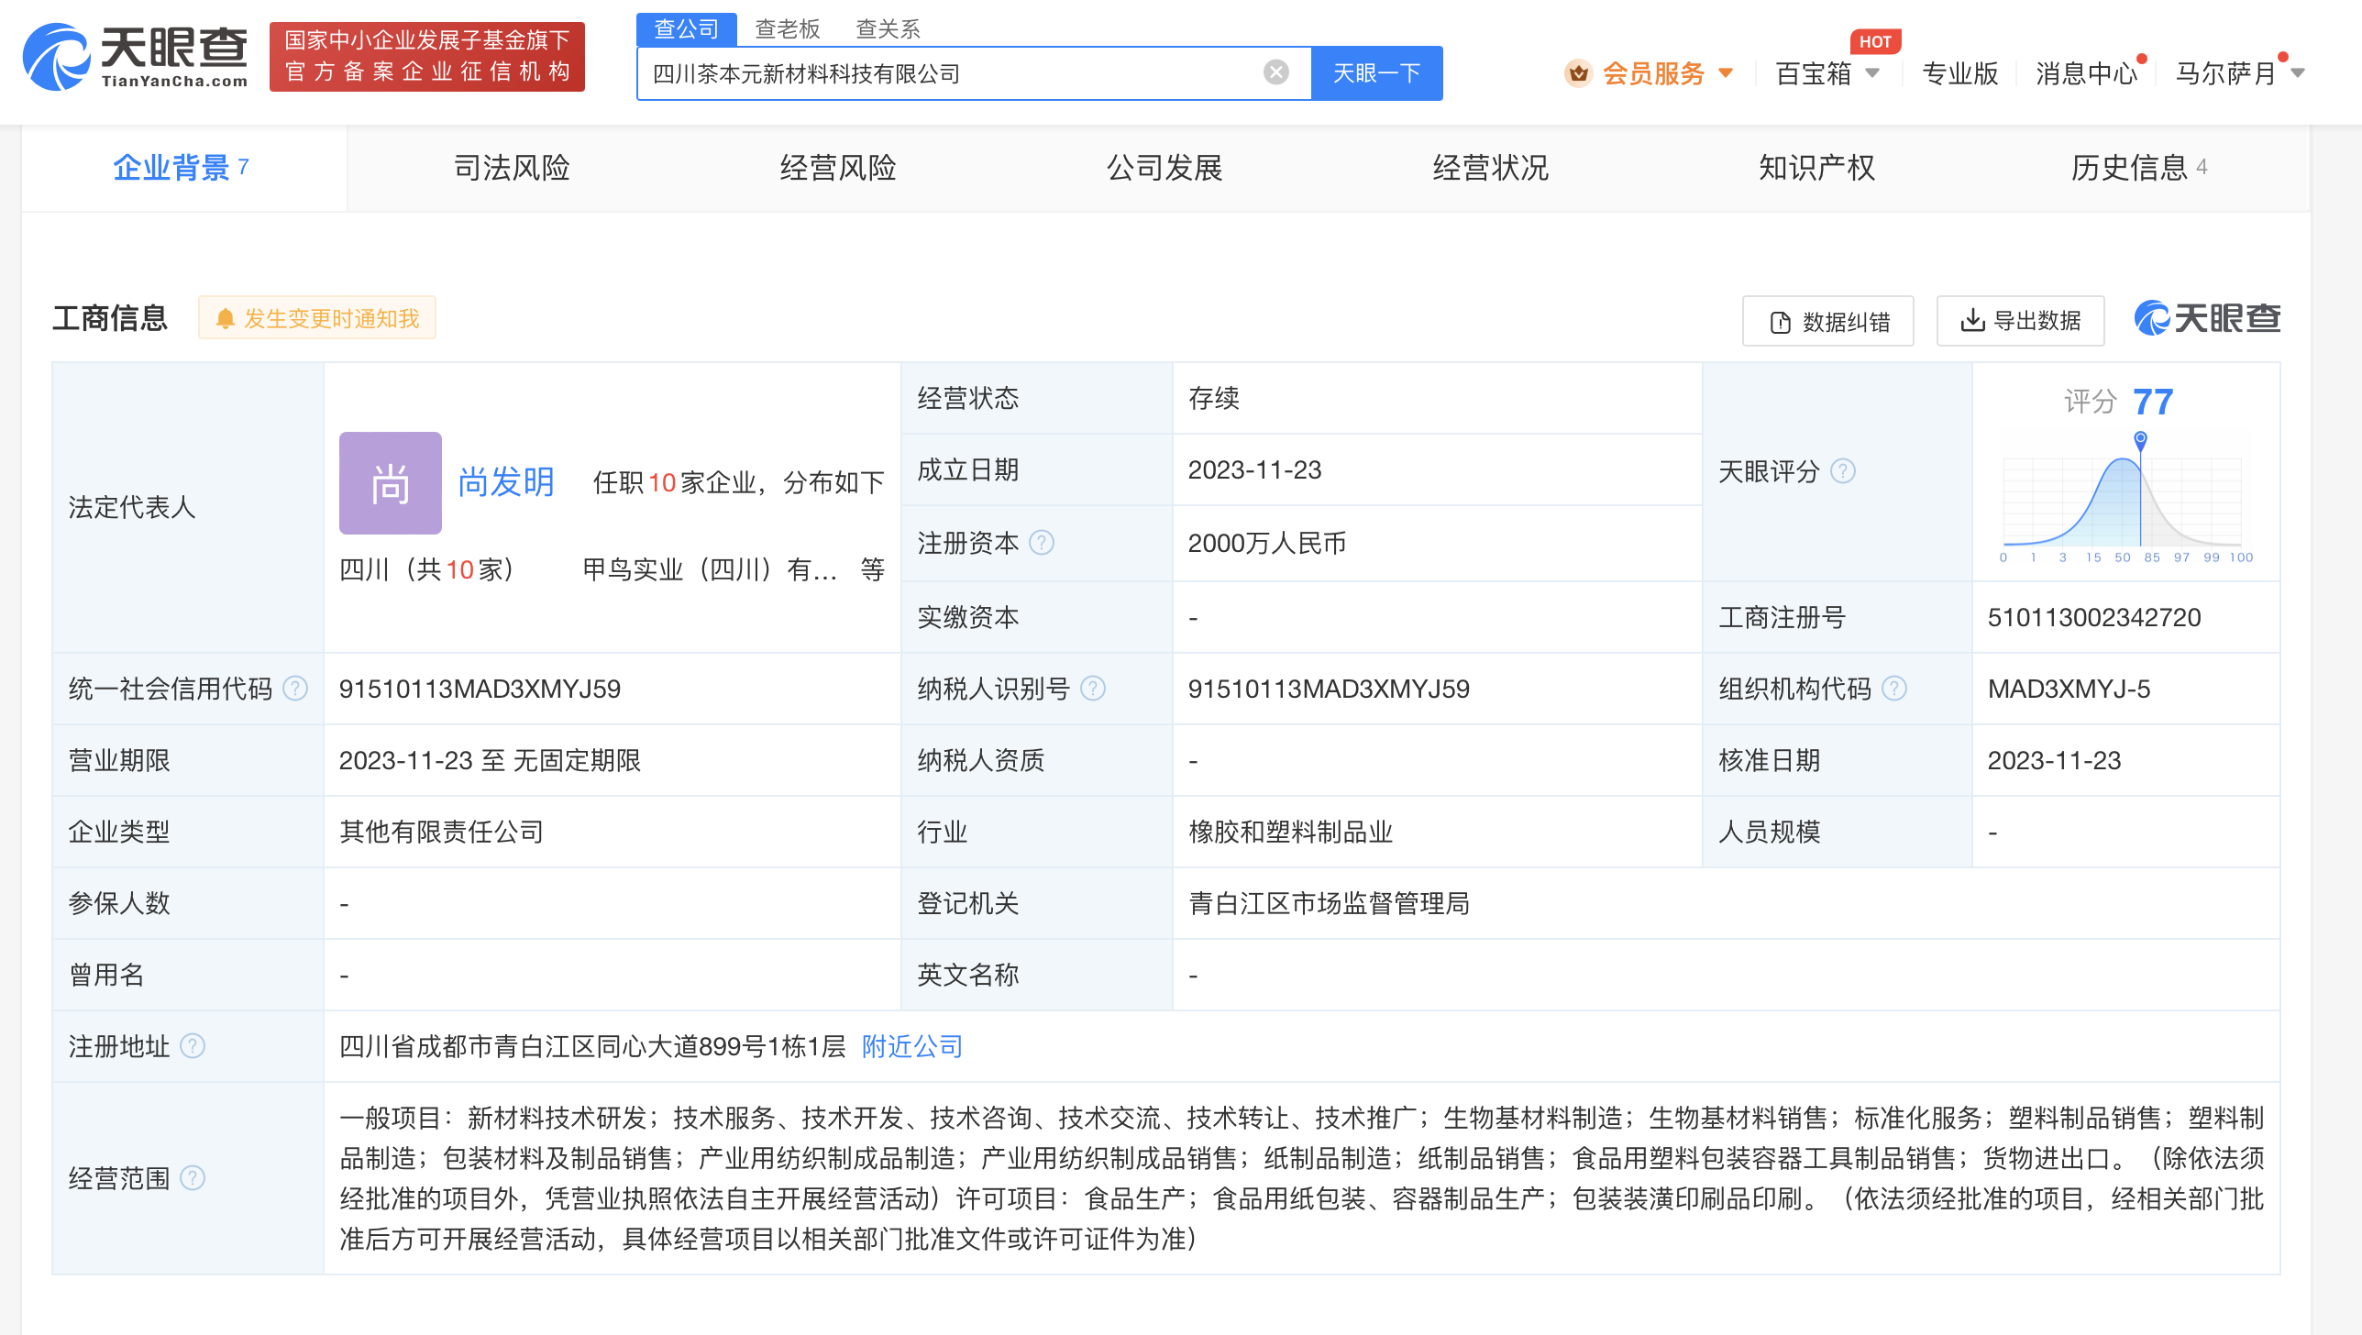Image resolution: width=2362 pixels, height=1335 pixels.
Task: Click the crown icon beside 会员服务
Action: [1578, 73]
